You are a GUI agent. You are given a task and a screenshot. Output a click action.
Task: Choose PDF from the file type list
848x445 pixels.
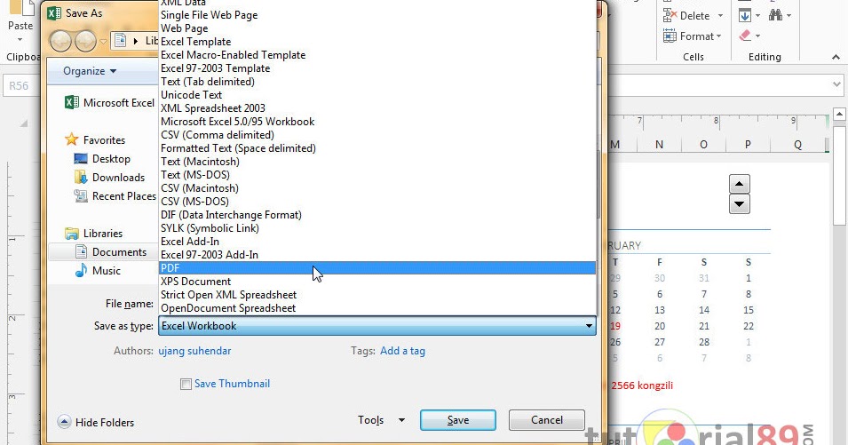click(x=377, y=268)
